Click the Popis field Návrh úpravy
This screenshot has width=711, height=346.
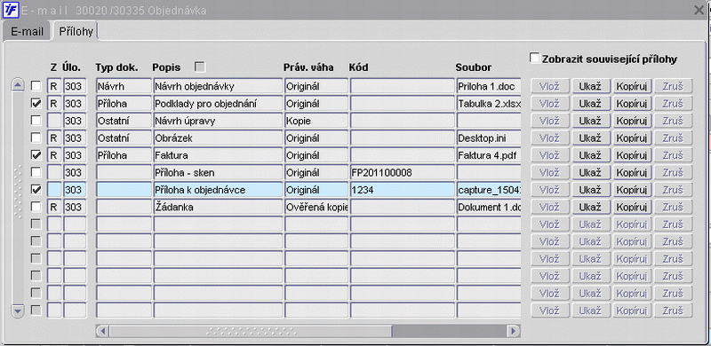pyautogui.click(x=218, y=121)
